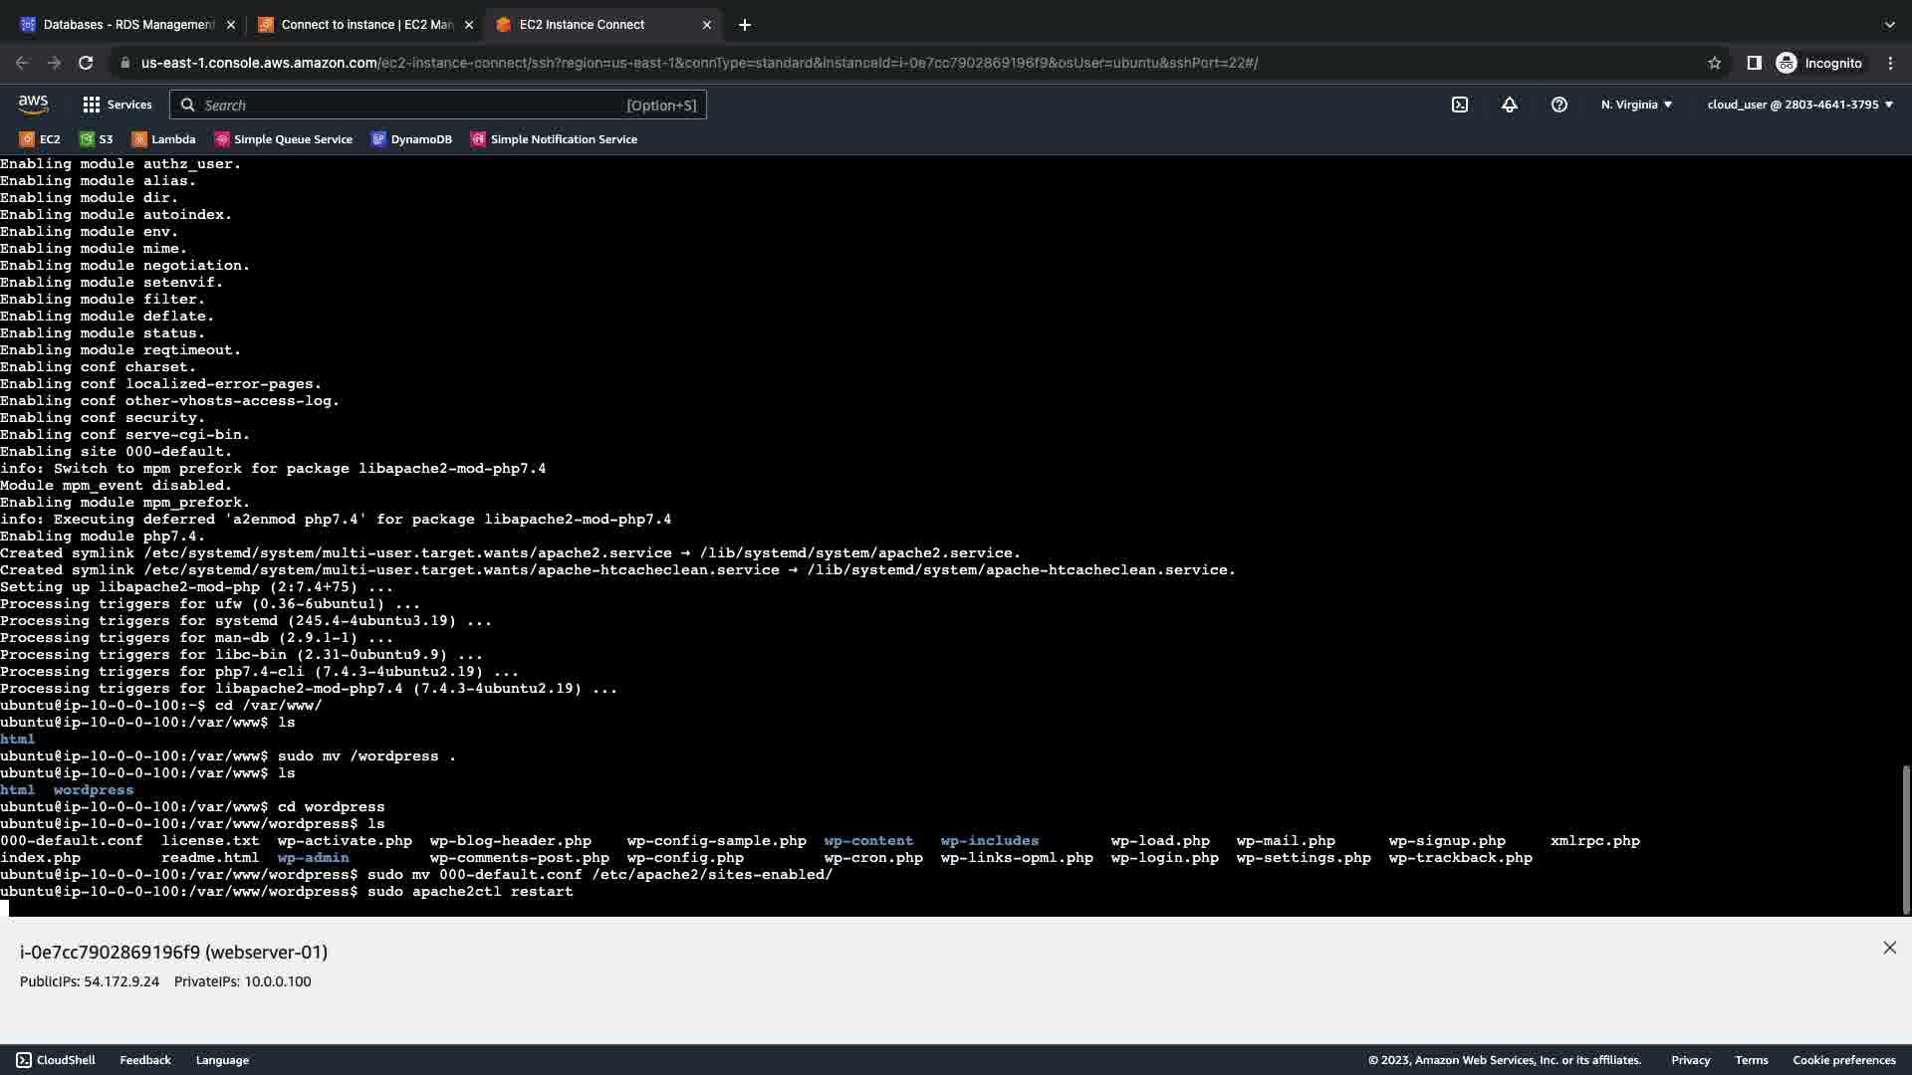Open the Lambda favorites shortcut

[x=163, y=139]
